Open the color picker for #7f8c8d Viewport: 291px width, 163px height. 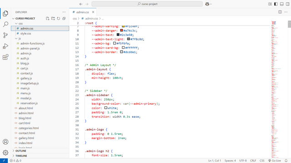tap(128, 39)
